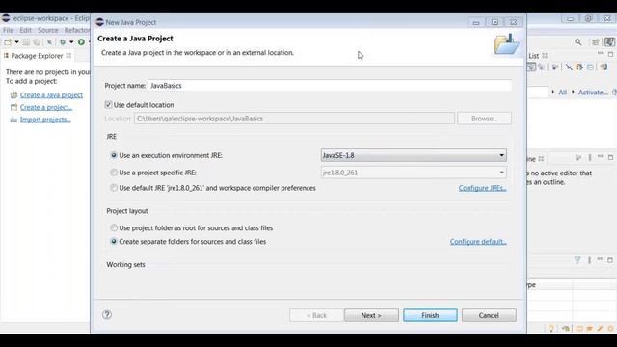Viewport: 617px width, 347px height.
Task: Open the New toolbar dropdown arrow in Eclipse
Action: click(17, 42)
